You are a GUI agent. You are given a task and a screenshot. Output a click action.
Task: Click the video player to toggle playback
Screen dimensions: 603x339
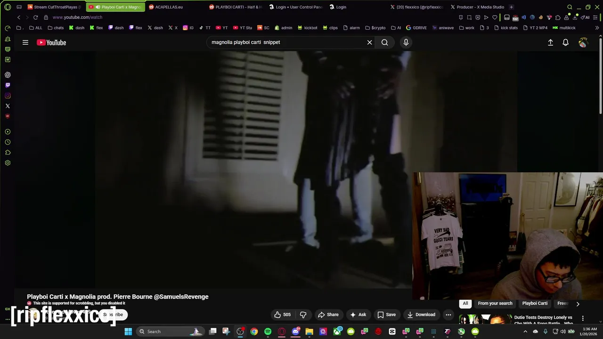[x=254, y=169]
